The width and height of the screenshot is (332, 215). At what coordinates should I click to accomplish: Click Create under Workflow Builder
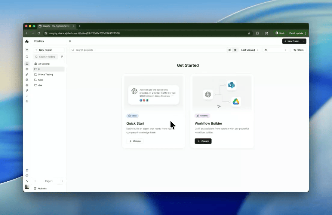point(203,141)
